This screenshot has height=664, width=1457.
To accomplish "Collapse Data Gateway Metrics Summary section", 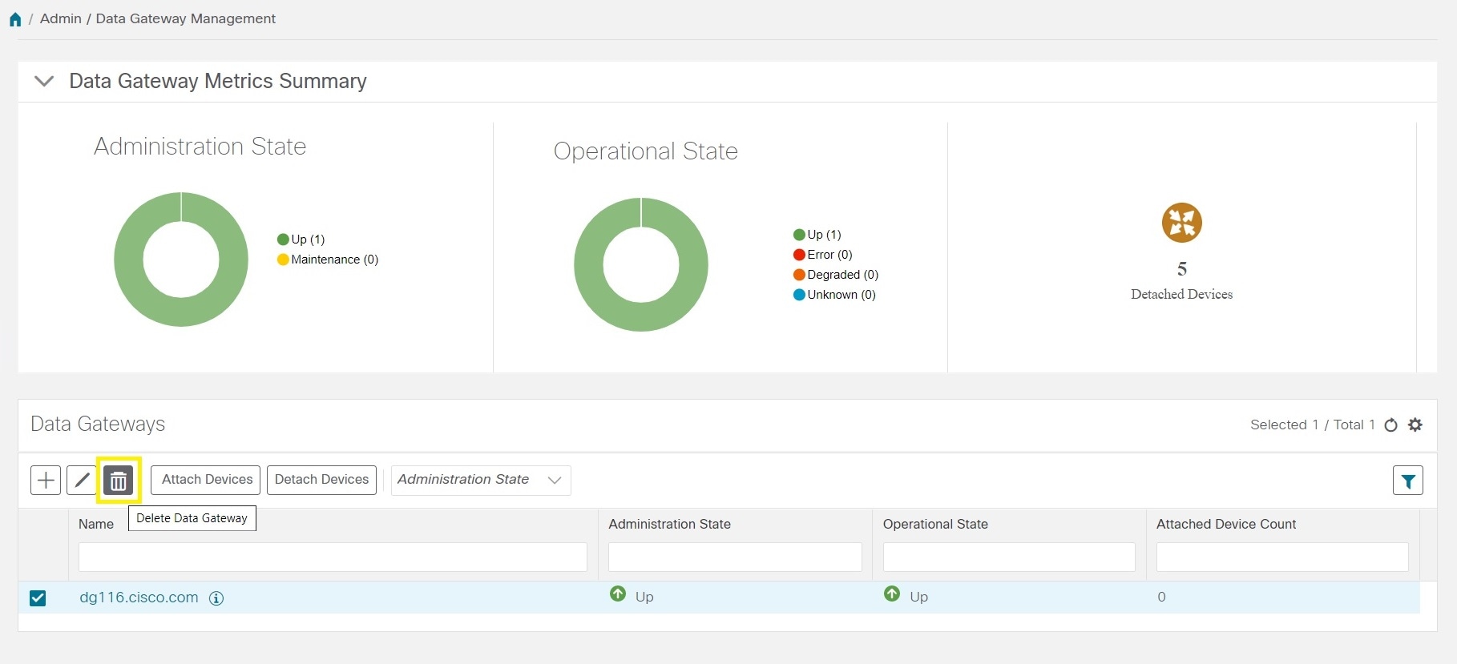I will (x=44, y=82).
